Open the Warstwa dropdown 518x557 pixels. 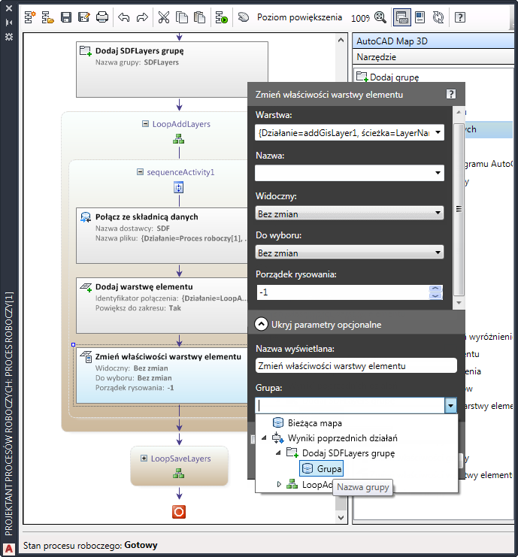438,132
